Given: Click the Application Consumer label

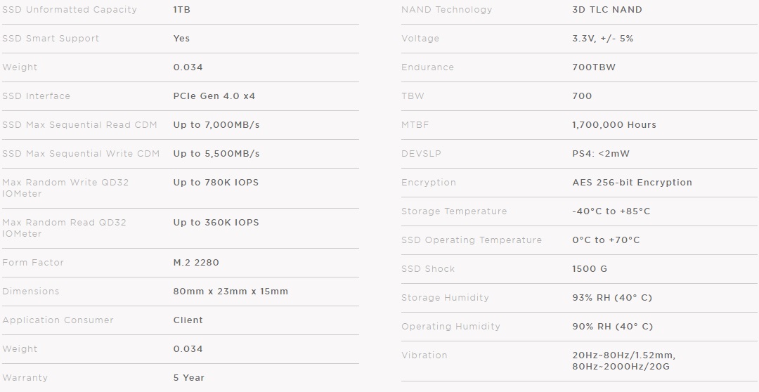Looking at the screenshot, I should pos(58,320).
